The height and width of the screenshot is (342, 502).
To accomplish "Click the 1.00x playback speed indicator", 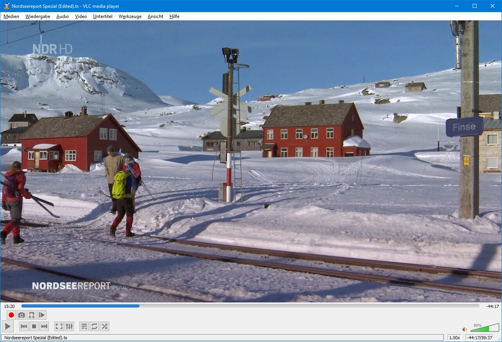I will click(x=454, y=338).
